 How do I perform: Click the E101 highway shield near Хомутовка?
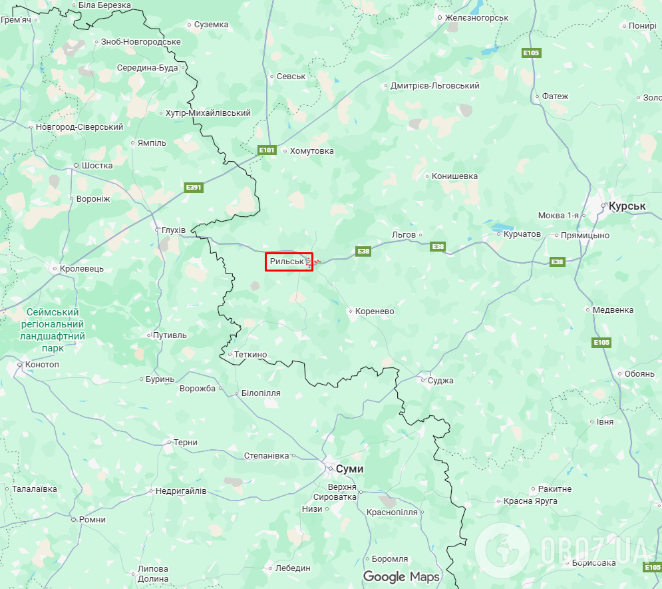click(x=267, y=150)
